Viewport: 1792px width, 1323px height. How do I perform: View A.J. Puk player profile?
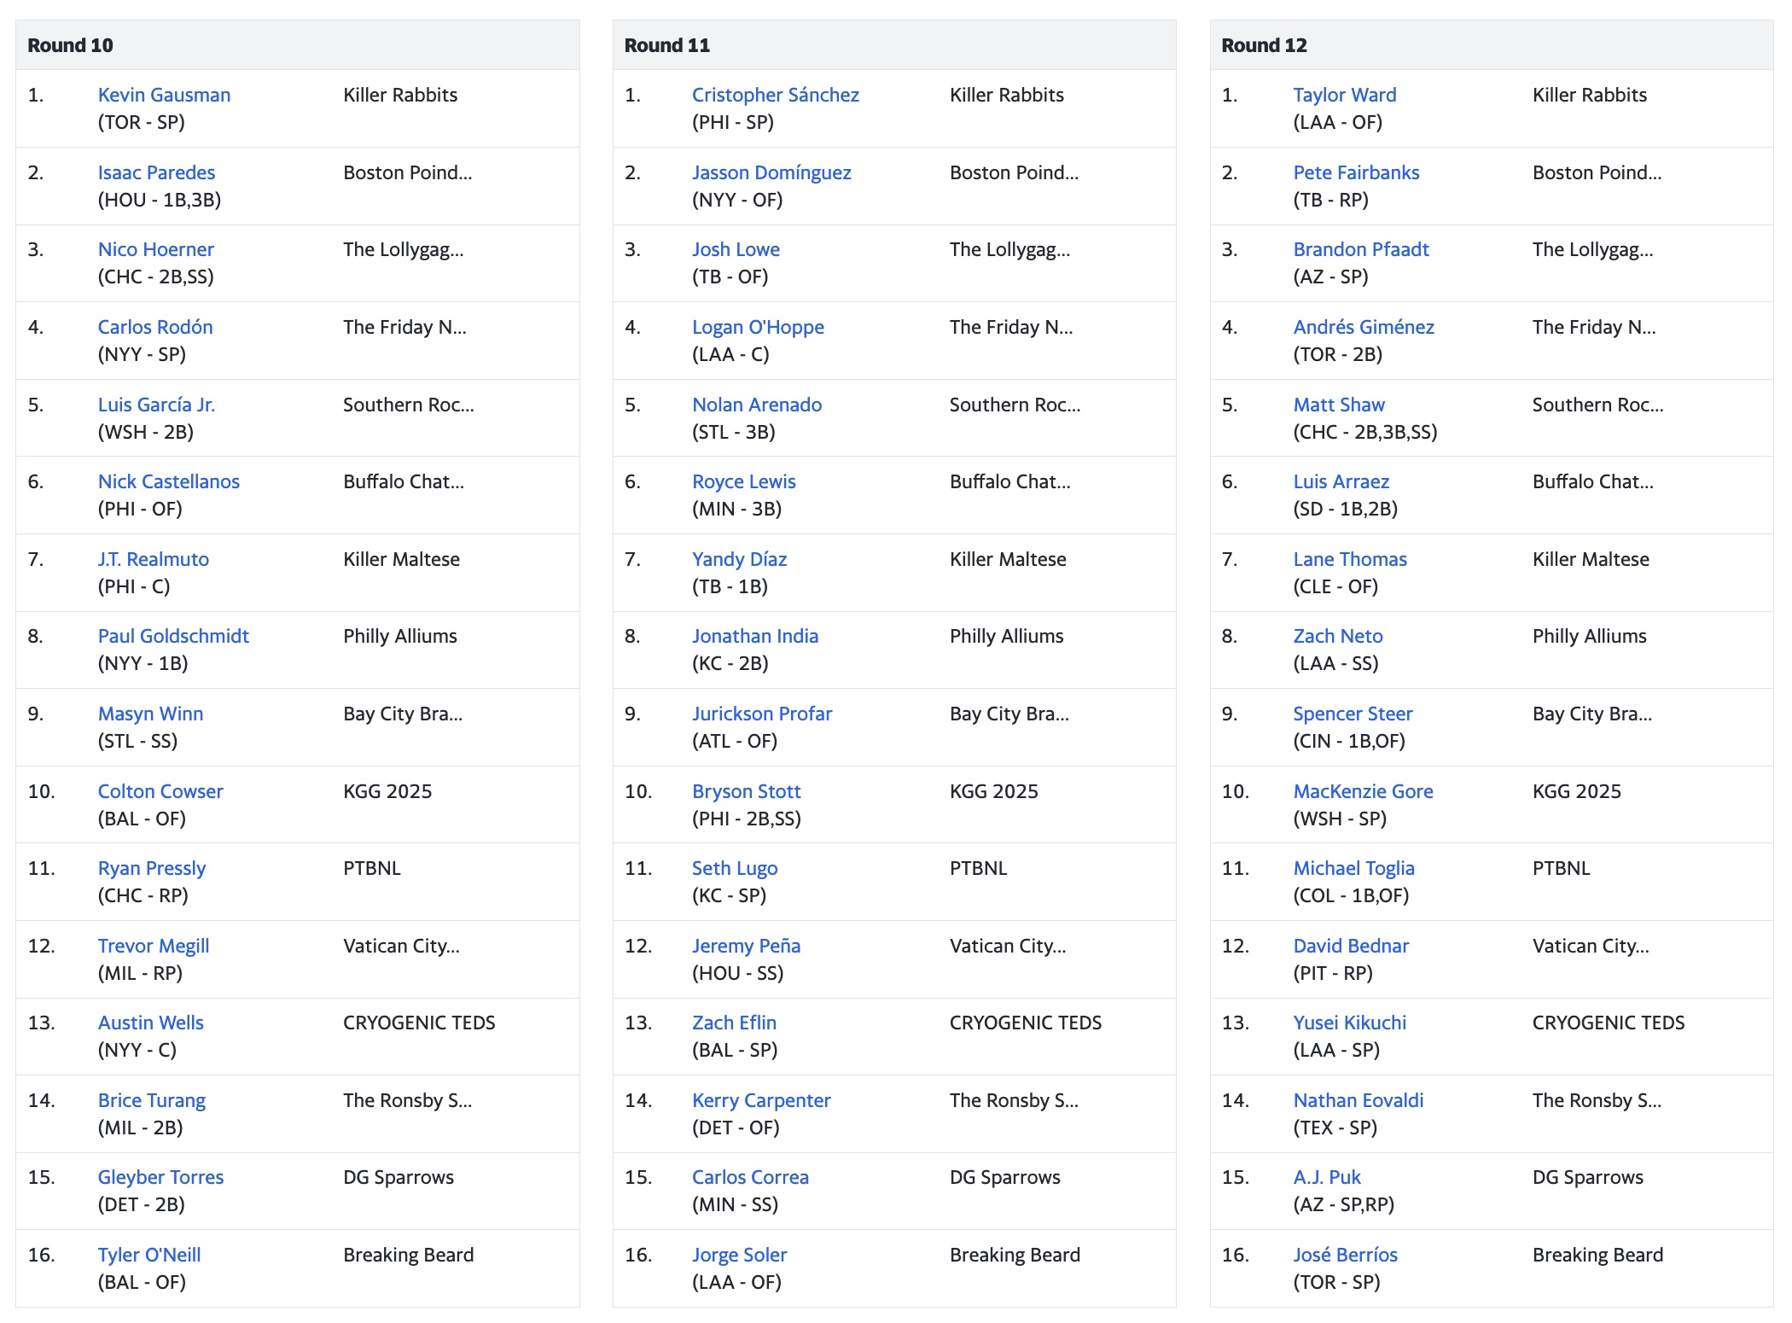(1326, 1177)
